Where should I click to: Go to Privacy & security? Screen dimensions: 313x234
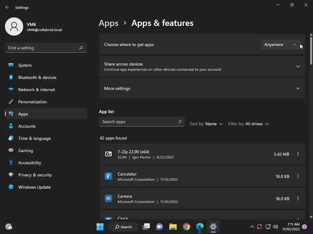coord(46,175)
